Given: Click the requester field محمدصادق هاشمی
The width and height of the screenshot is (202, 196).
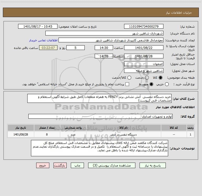Looking at the screenshot, I should (x=111, y=40).
